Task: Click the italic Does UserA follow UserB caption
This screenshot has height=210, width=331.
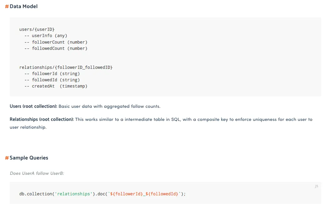Action: coord(37,173)
